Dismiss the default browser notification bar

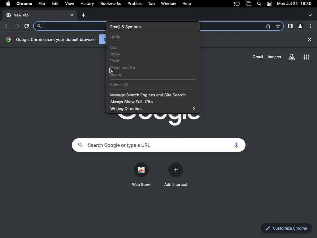pos(309,39)
